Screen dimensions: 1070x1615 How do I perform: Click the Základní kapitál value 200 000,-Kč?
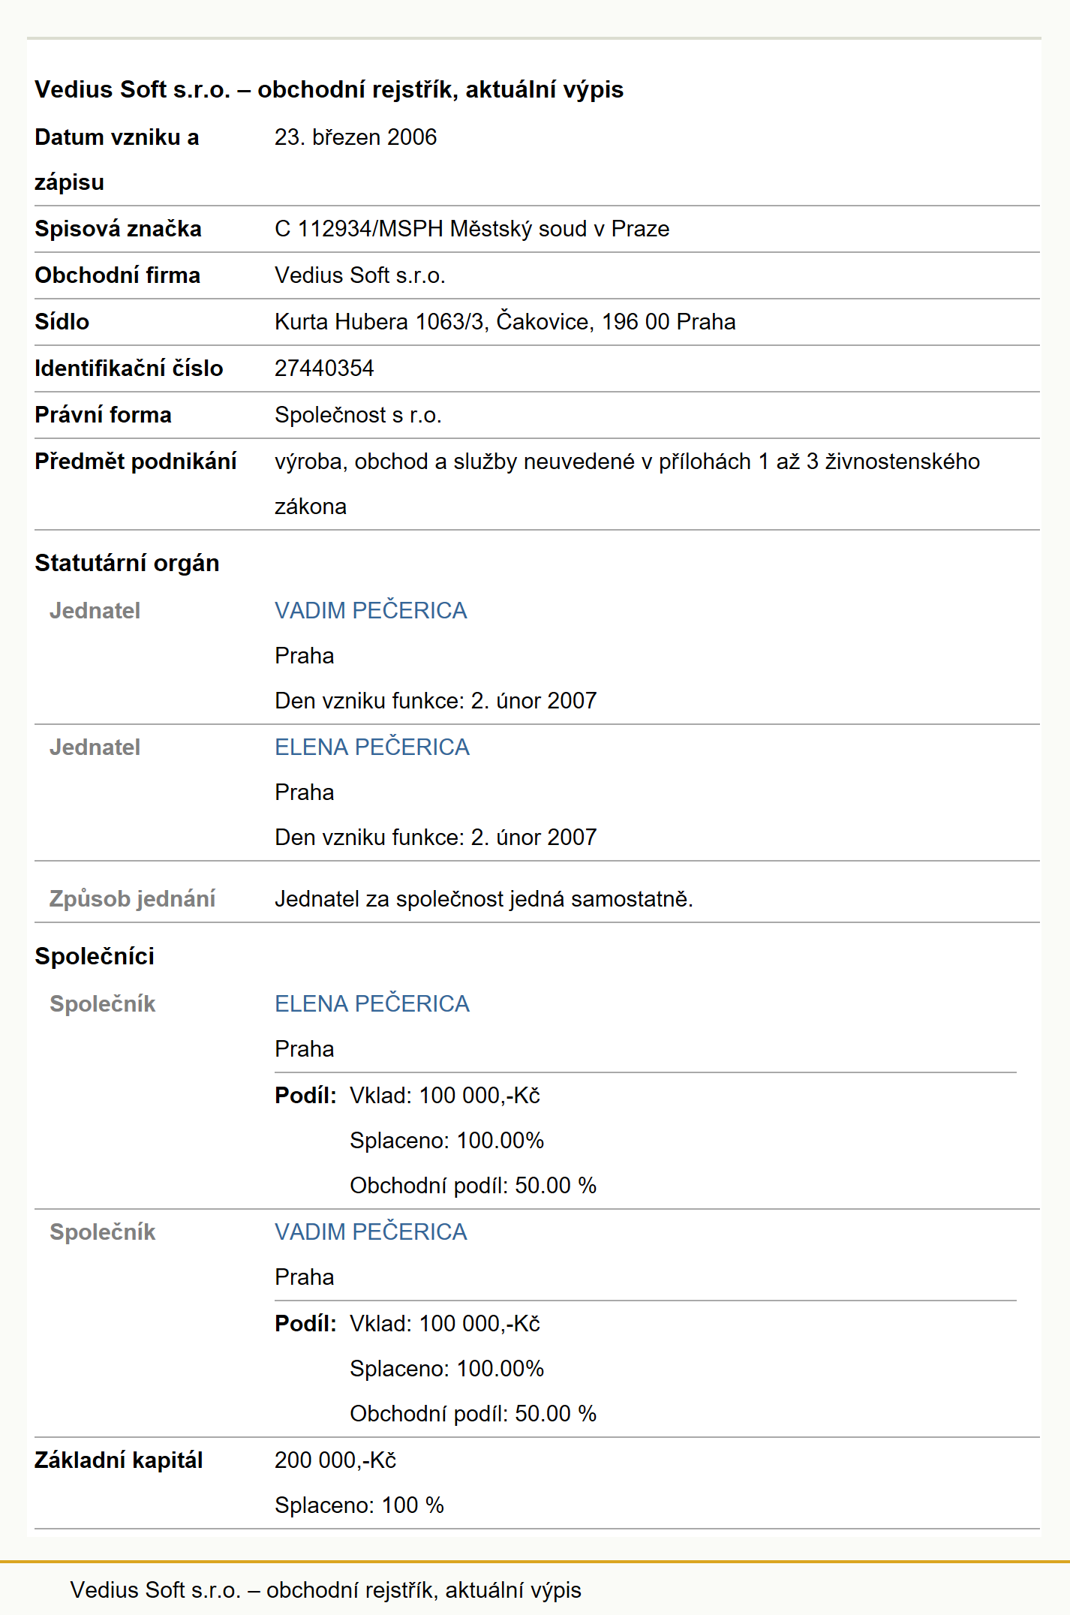[x=335, y=1460]
